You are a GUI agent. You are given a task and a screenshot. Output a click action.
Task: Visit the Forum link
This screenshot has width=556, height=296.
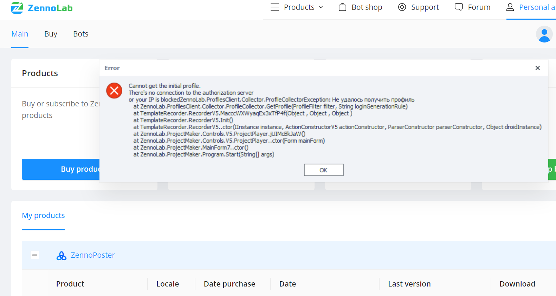click(479, 7)
